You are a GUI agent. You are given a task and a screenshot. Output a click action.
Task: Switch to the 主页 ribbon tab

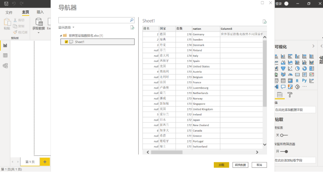[26, 12]
